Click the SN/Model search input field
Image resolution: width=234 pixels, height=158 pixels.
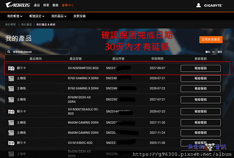point(37,52)
